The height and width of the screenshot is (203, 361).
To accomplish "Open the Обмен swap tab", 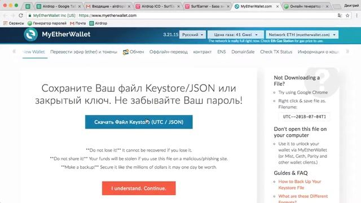I will coord(133,52).
